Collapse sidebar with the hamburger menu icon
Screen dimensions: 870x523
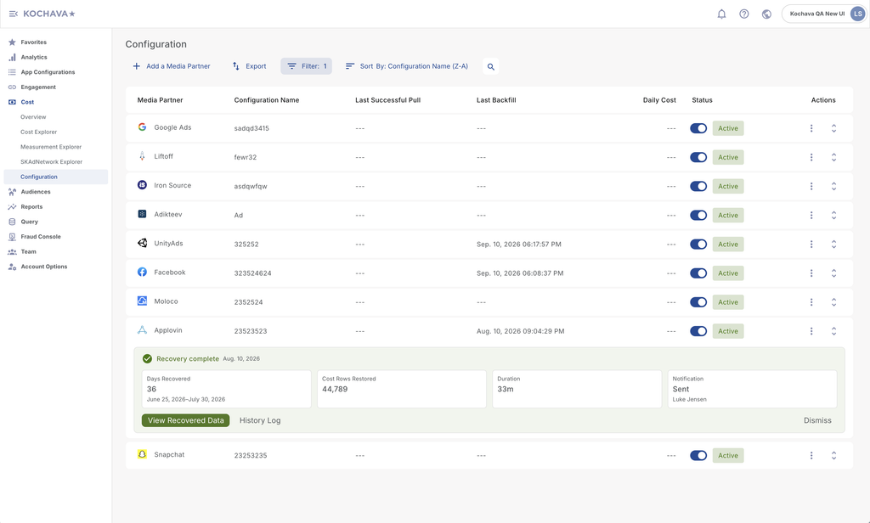point(14,14)
